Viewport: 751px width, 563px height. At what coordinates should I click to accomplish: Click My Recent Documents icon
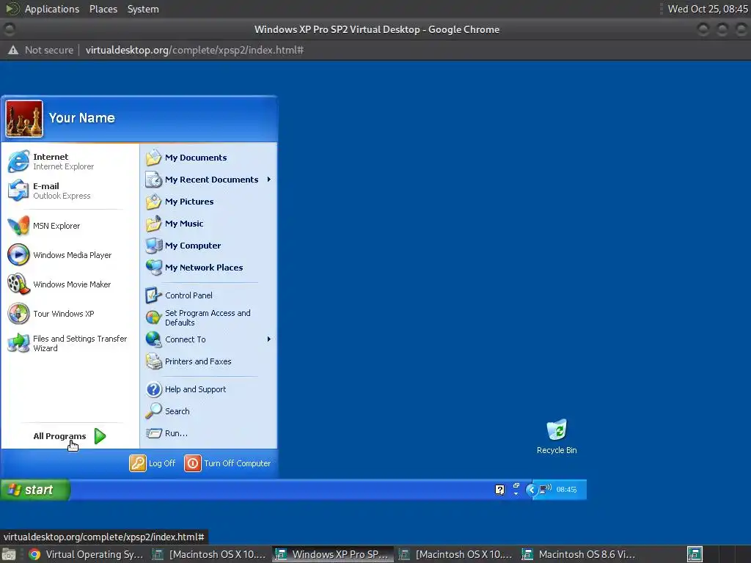point(154,180)
